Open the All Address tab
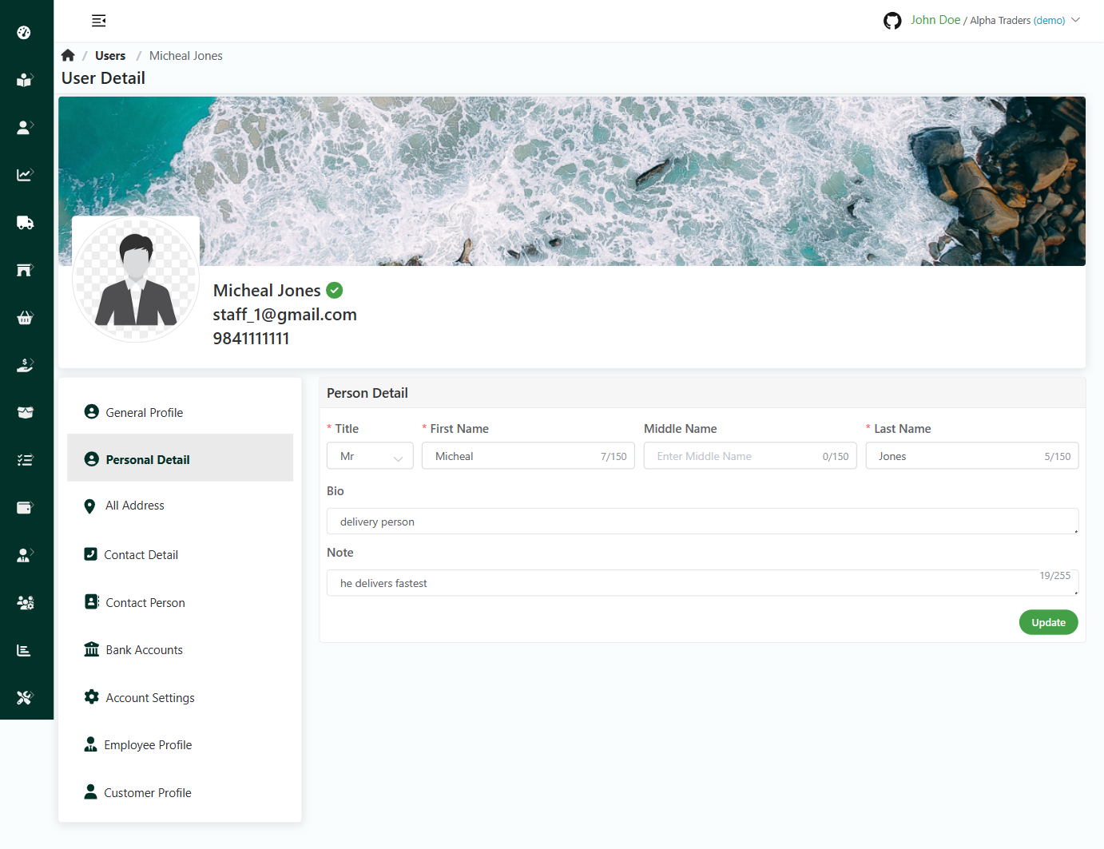The height and width of the screenshot is (849, 1104). pyautogui.click(x=180, y=506)
